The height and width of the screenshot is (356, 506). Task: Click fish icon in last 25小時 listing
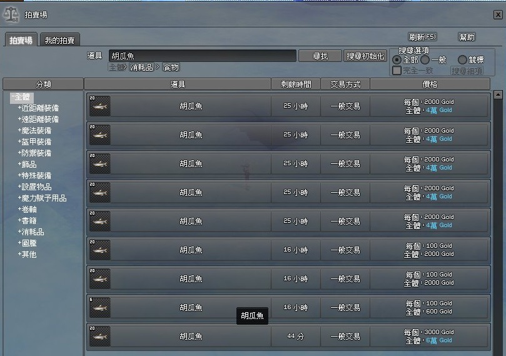click(99, 221)
